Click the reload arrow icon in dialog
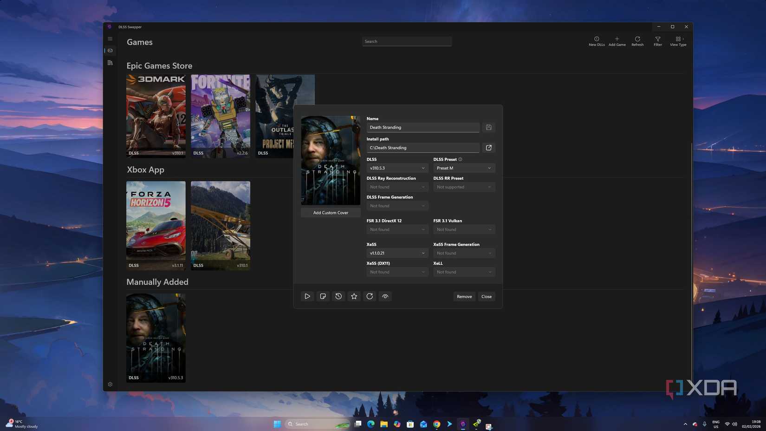Viewport: 766px width, 431px height. pos(370,296)
